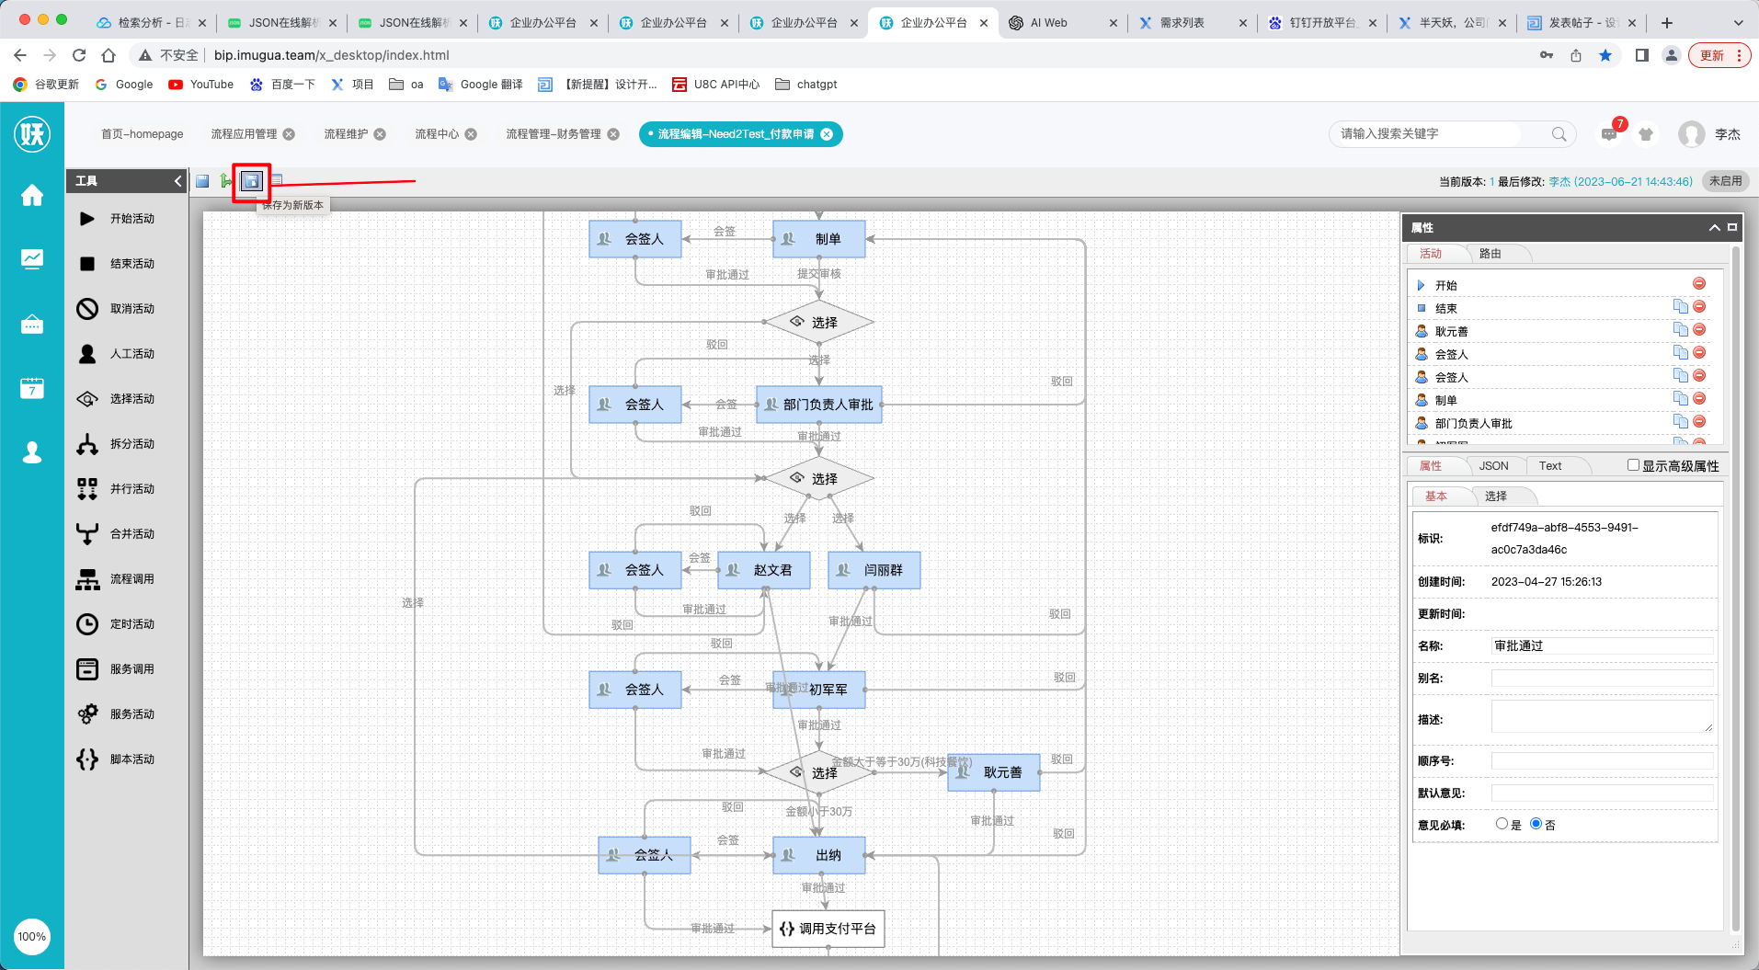Click the 李杰 last-modified user link
The image size is (1759, 970).
click(1559, 182)
